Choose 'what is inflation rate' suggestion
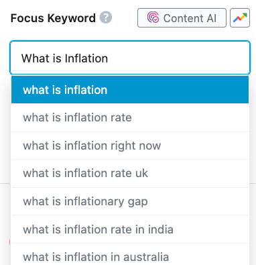This screenshot has width=256, height=265. (130, 117)
